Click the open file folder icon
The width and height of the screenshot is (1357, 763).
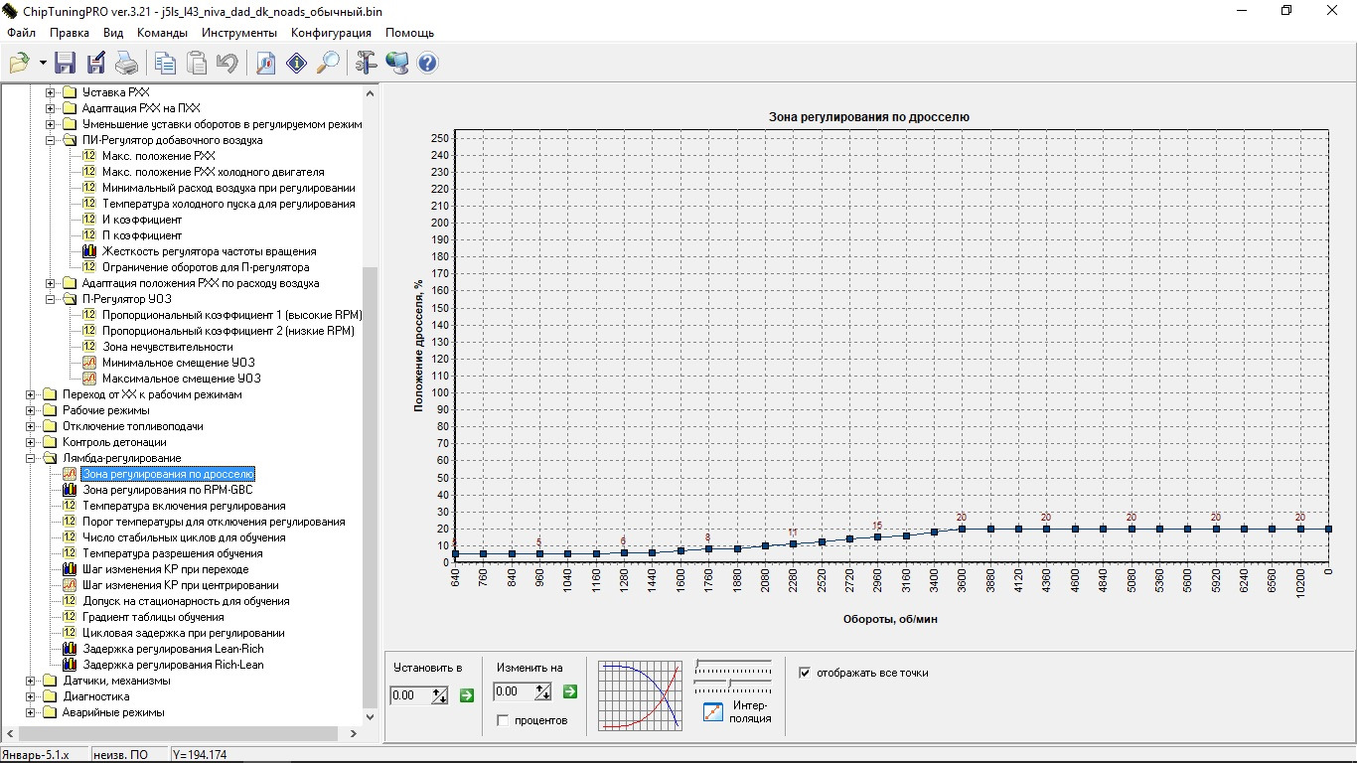coord(19,64)
